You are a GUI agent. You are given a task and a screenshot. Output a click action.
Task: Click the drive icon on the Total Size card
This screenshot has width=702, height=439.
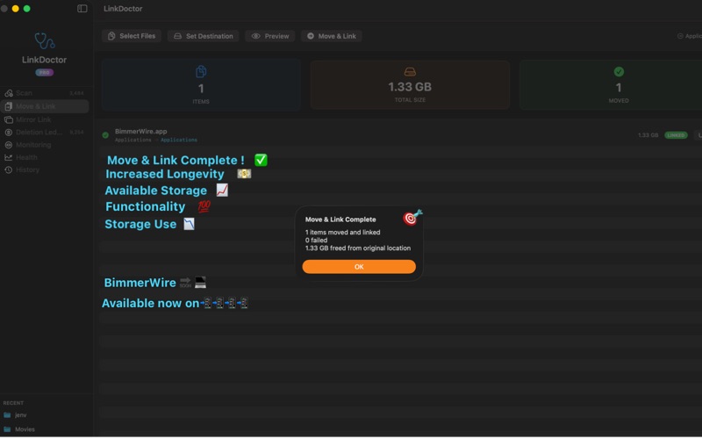pos(410,71)
